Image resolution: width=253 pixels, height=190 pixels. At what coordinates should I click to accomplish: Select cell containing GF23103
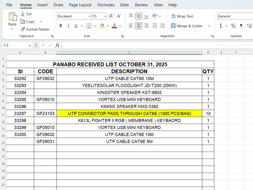(x=45, y=113)
